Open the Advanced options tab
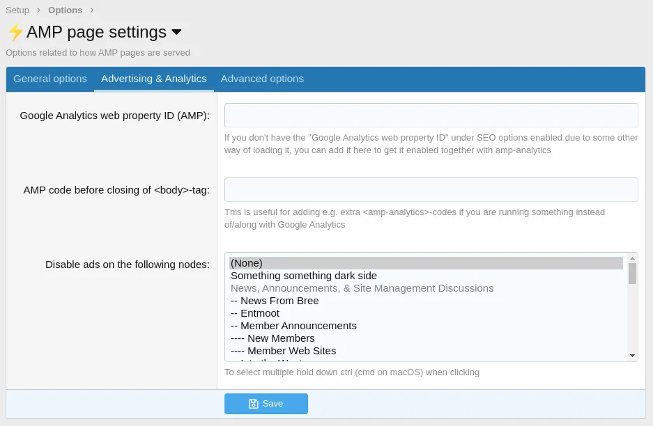Image resolution: width=653 pixels, height=426 pixels. [x=262, y=79]
